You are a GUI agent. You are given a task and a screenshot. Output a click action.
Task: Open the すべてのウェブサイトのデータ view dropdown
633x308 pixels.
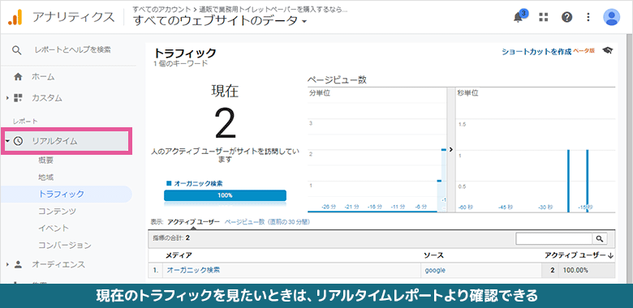point(220,21)
